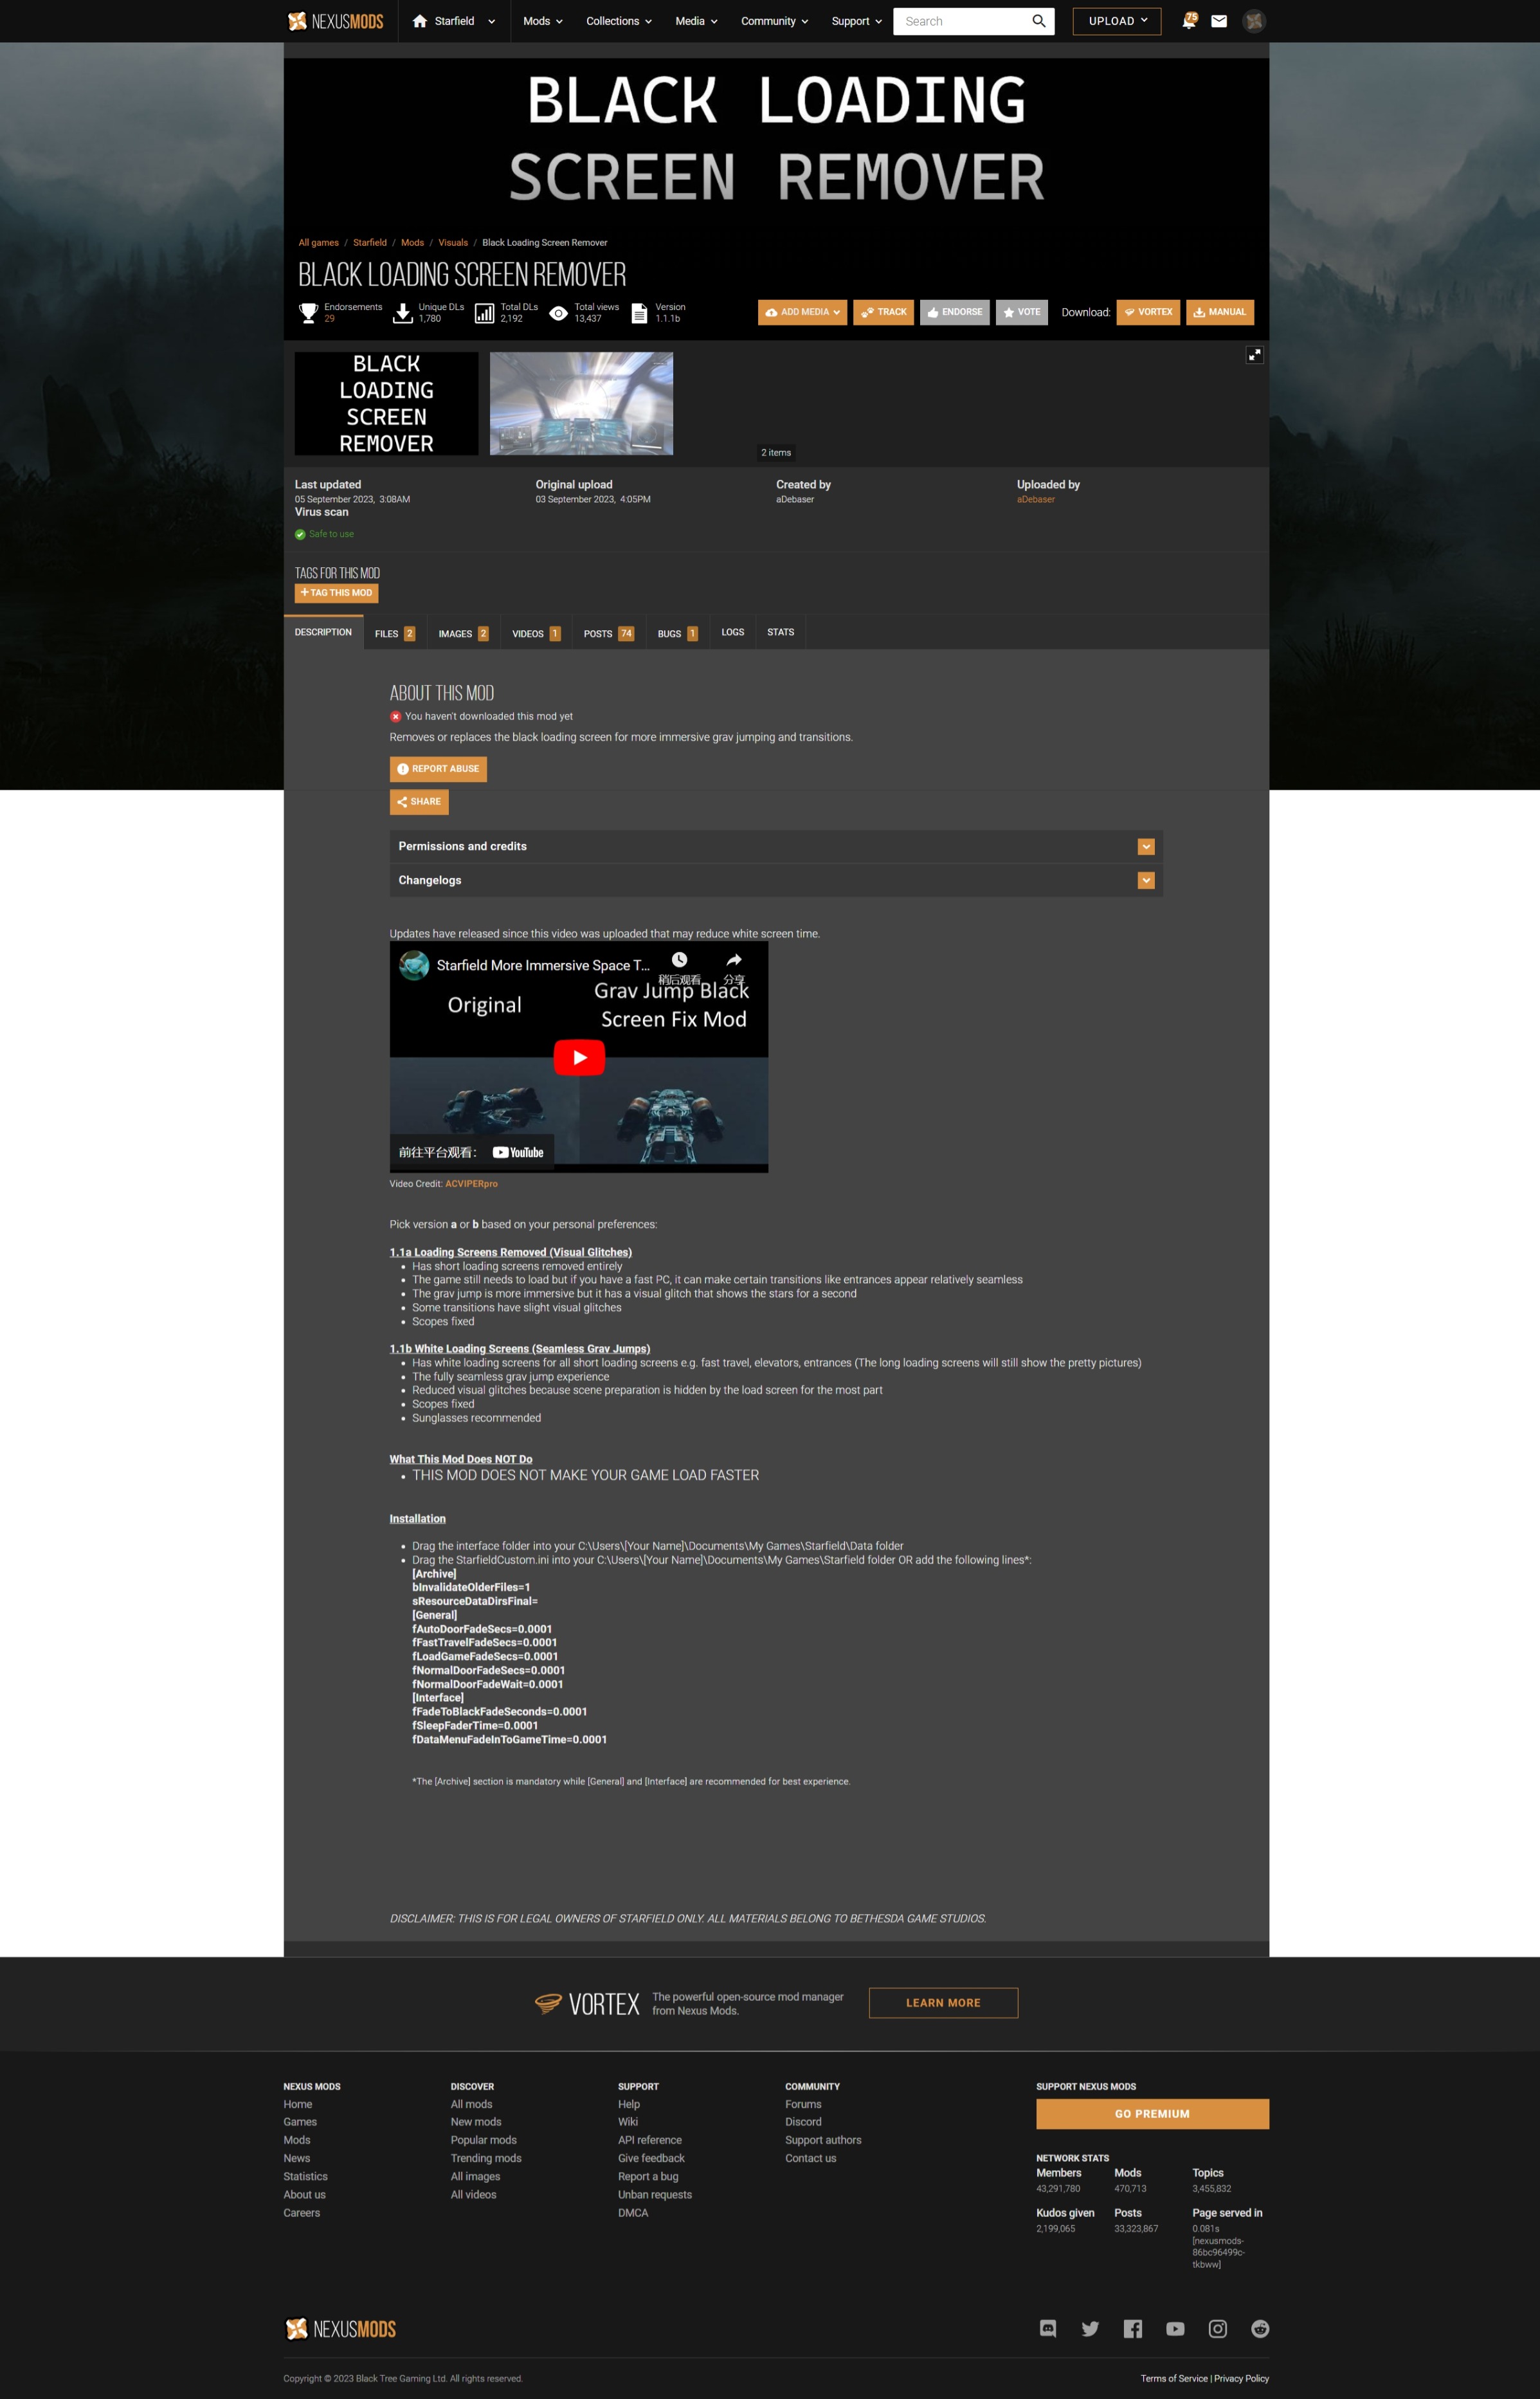Click the Report Abuse button

(438, 769)
